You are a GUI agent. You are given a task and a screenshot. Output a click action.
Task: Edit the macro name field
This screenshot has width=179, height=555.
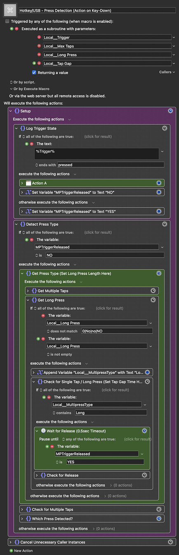pyautogui.click(x=97, y=10)
